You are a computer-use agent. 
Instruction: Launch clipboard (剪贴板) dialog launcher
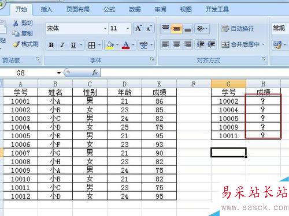pos(38,59)
